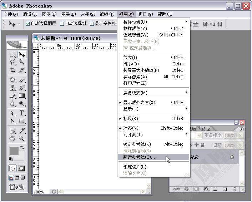This screenshot has width=252, height=202.
Task: Select standard screen mode button
Action: [x=11, y=178]
